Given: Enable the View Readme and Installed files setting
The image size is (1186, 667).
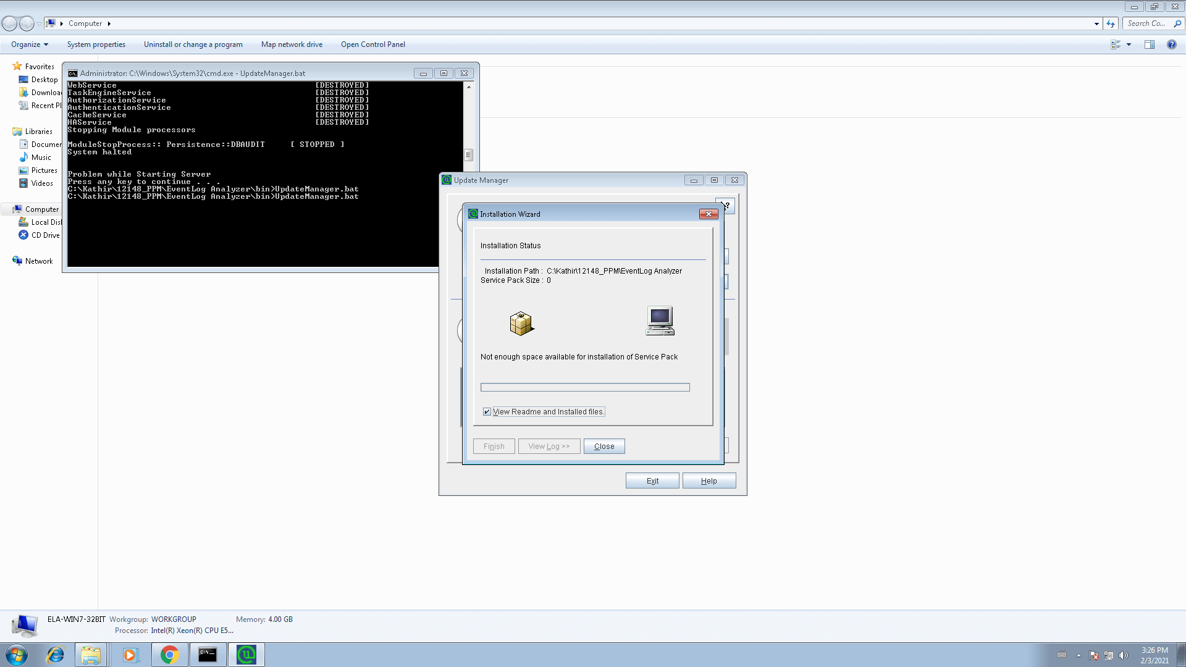Looking at the screenshot, I should coord(487,411).
